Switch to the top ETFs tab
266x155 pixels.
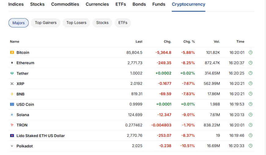pyautogui.click(x=120, y=4)
